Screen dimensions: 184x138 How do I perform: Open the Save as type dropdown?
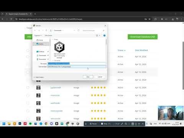point(77,67)
